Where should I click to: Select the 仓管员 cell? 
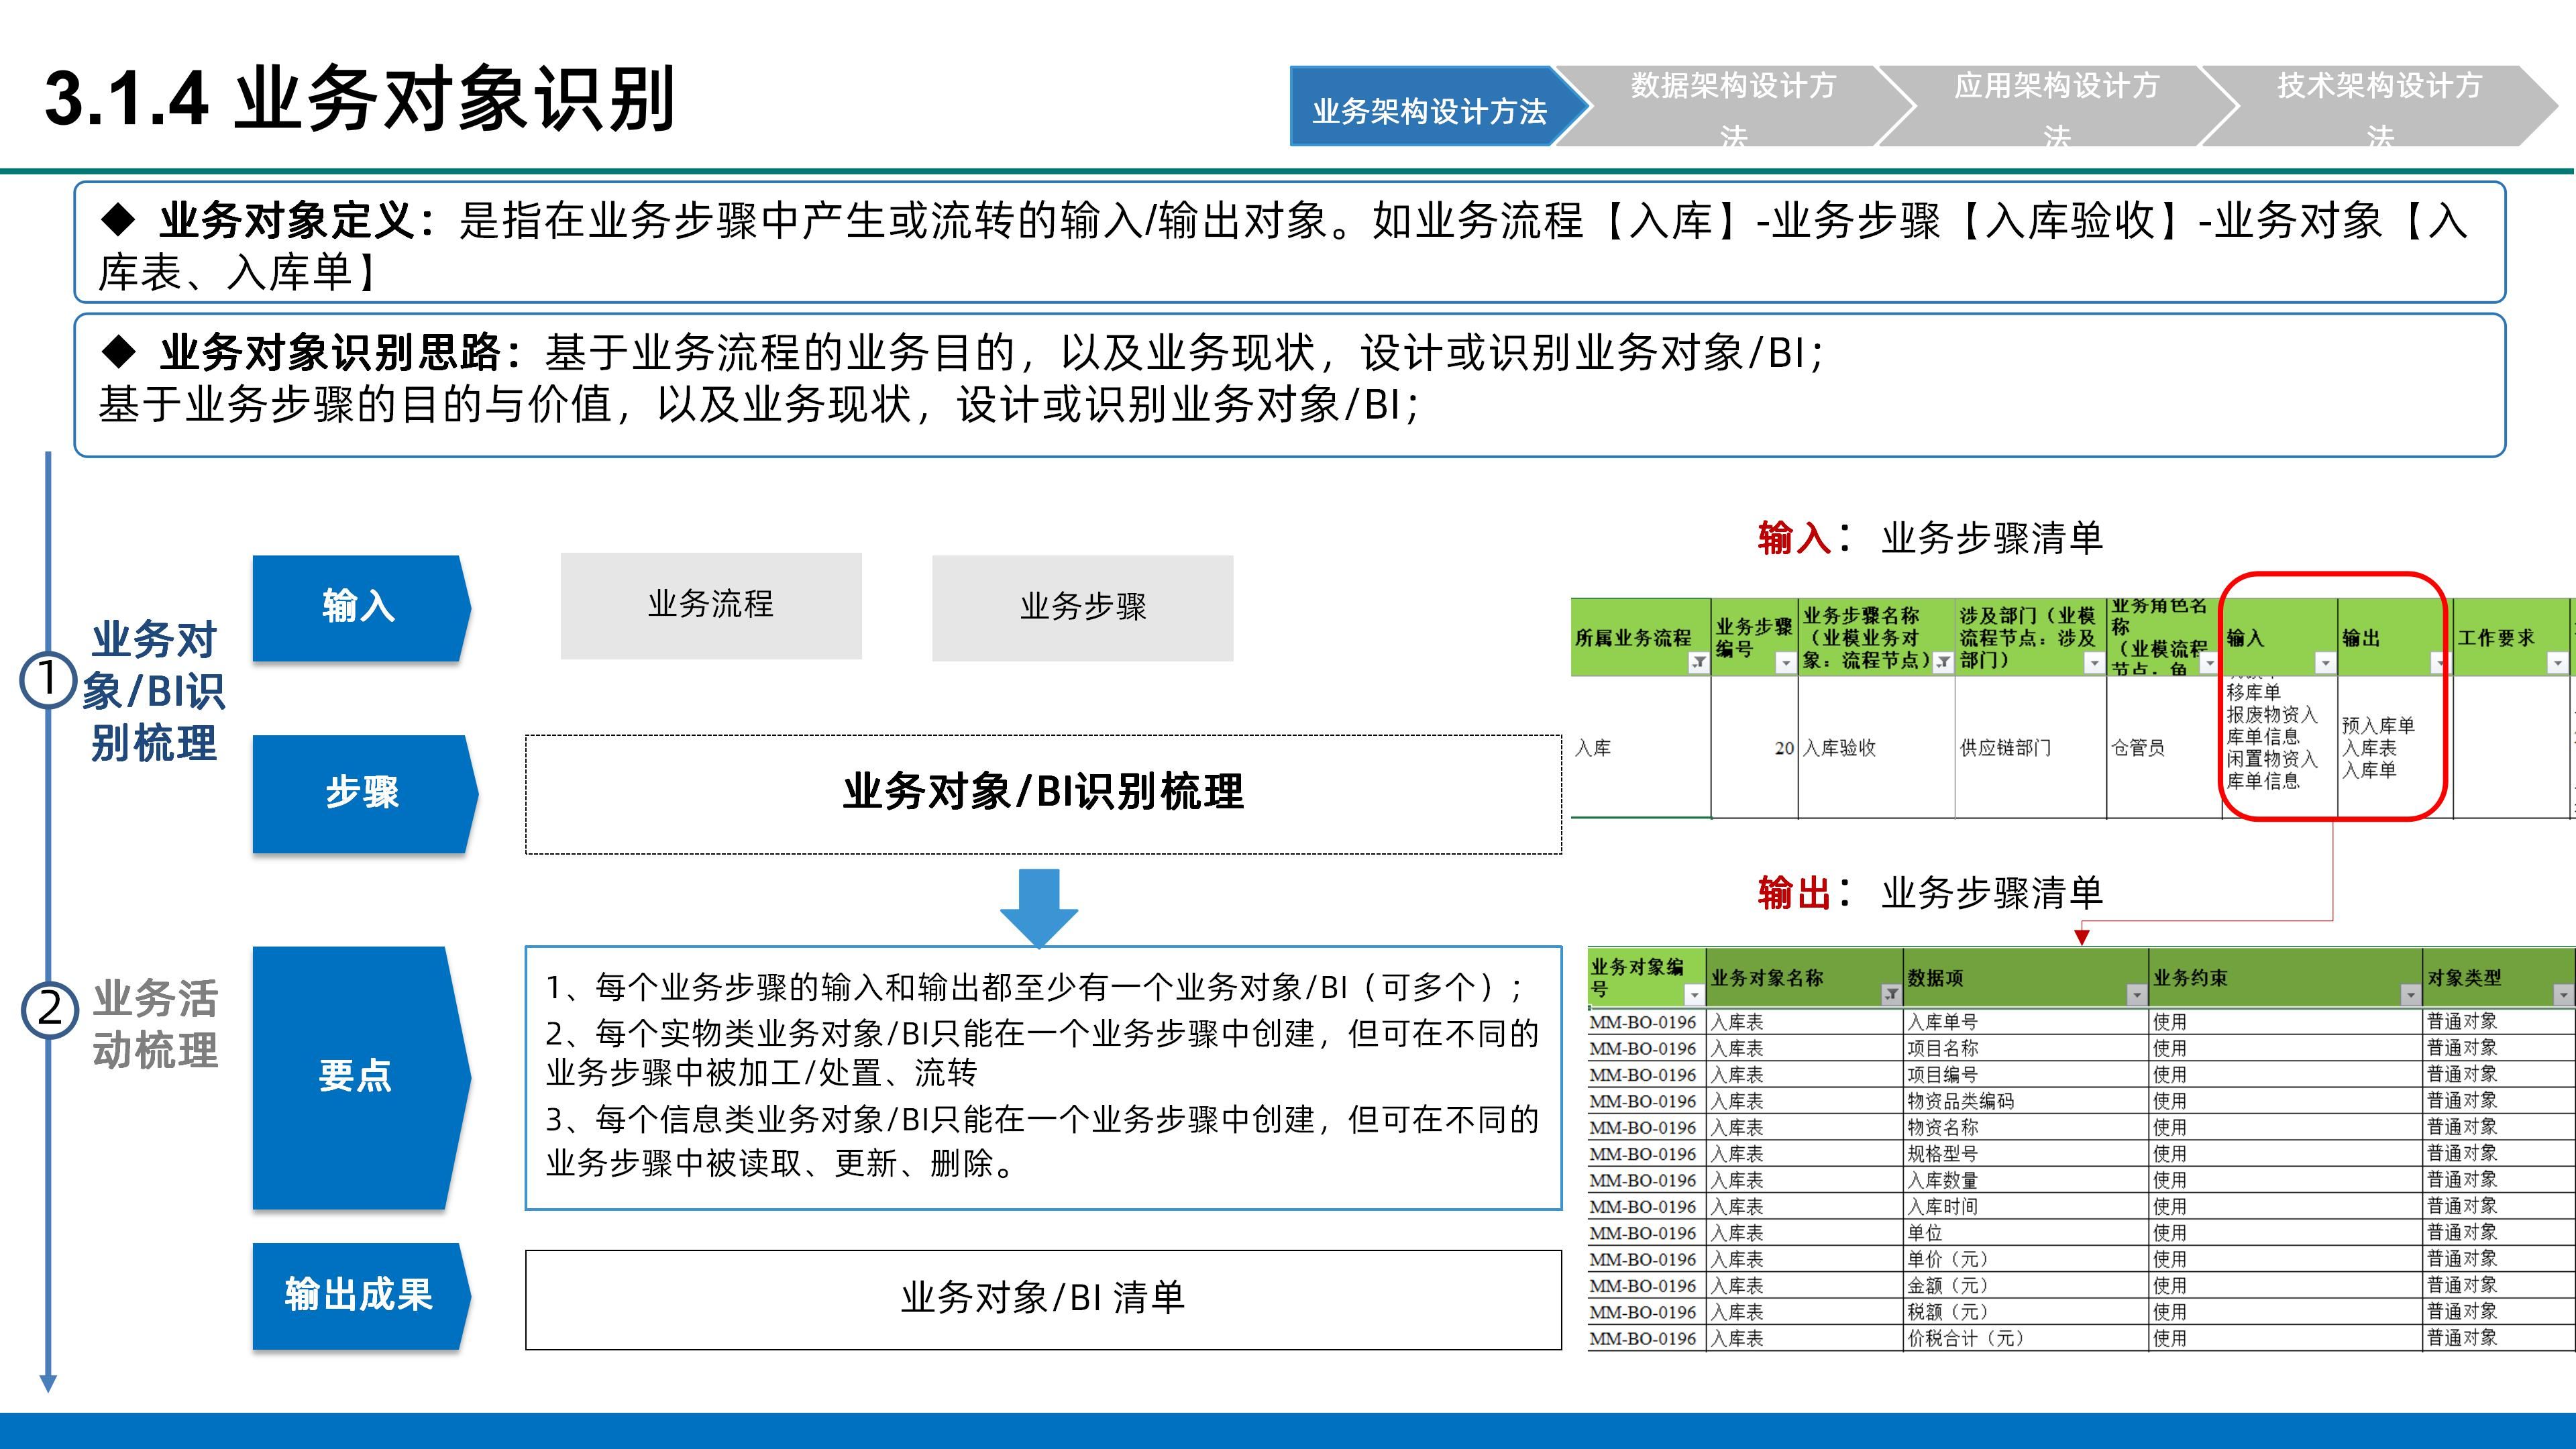coord(2164,747)
